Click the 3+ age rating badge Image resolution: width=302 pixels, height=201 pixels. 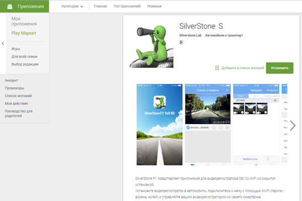pyautogui.click(x=181, y=42)
